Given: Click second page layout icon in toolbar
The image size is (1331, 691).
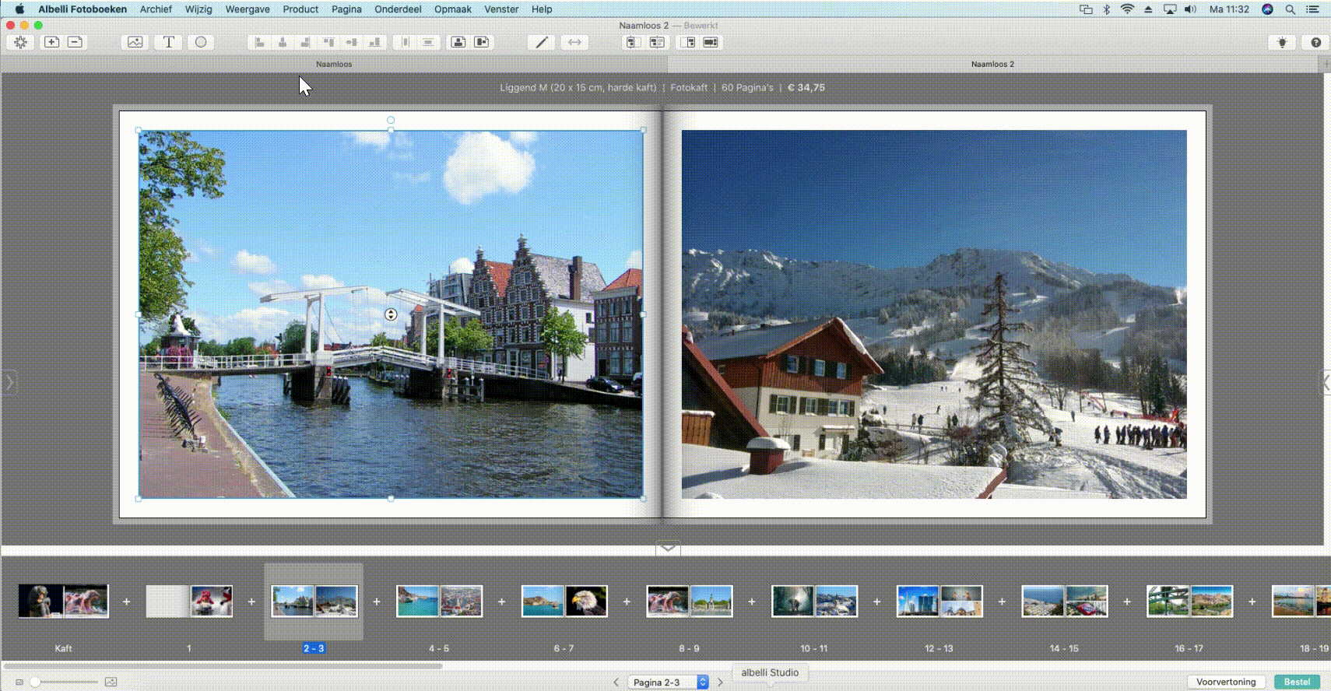Looking at the screenshot, I should [657, 42].
